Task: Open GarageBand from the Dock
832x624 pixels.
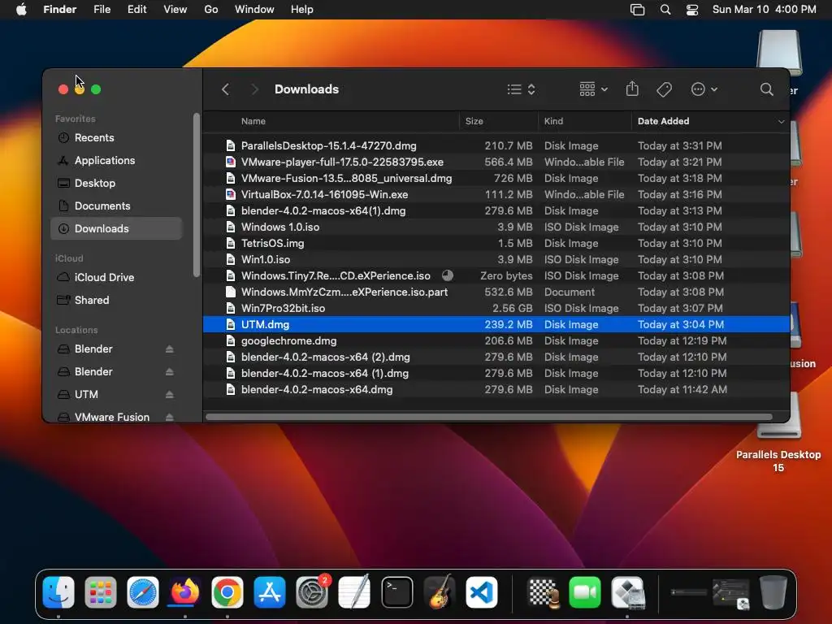Action: [x=440, y=592]
